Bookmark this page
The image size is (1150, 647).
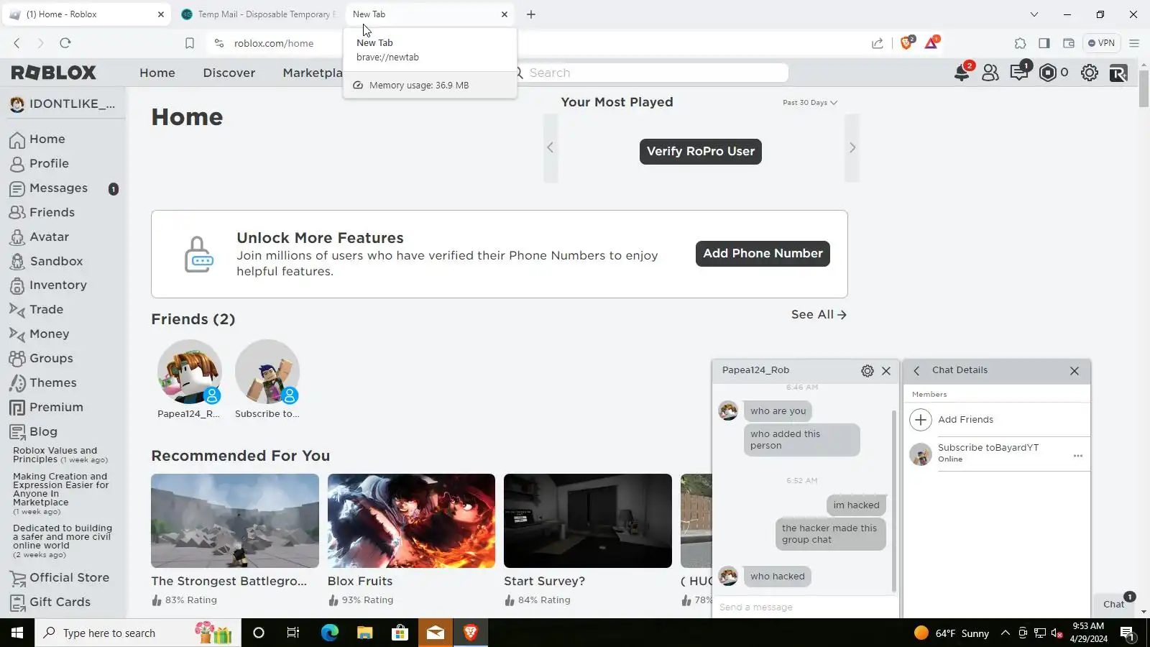click(190, 43)
